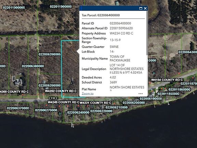Click the Section-Township-Range value 13-15-9

tap(115, 40)
